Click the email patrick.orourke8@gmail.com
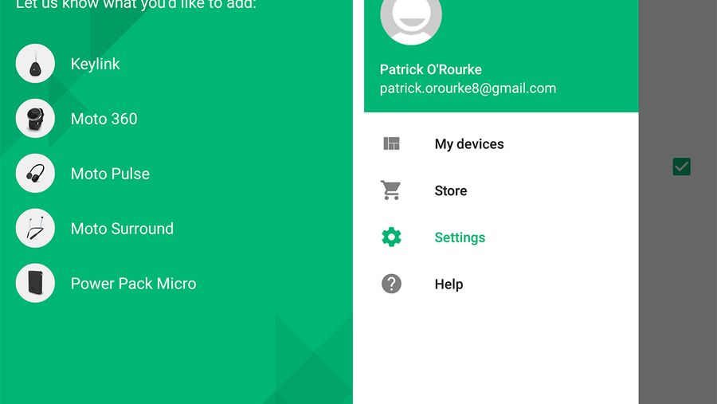Screen dimensions: 717x404 468,88
